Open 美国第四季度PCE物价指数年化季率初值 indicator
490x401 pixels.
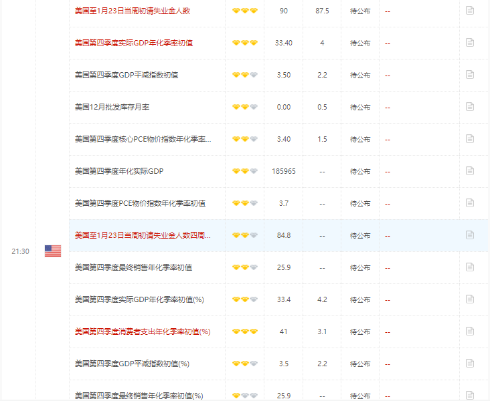coord(140,203)
